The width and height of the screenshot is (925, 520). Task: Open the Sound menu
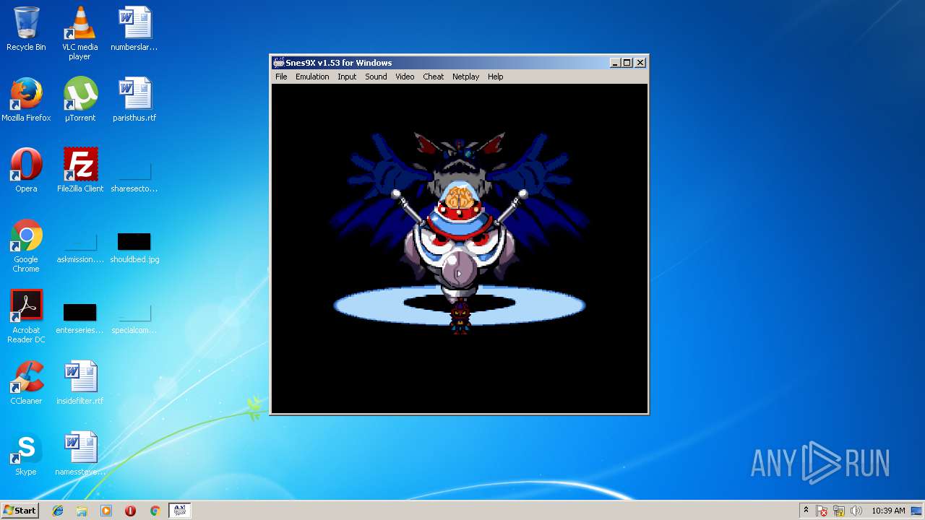tap(376, 77)
